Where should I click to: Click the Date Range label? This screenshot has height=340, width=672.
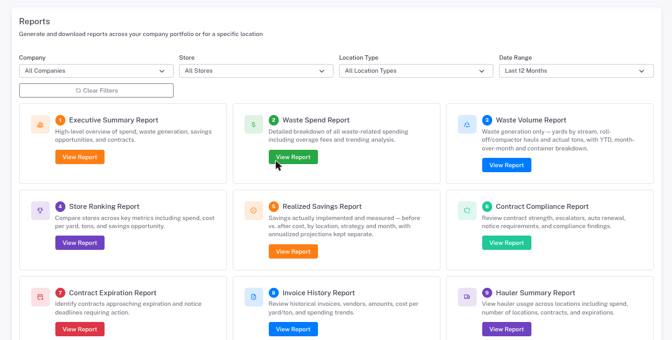(x=516, y=58)
